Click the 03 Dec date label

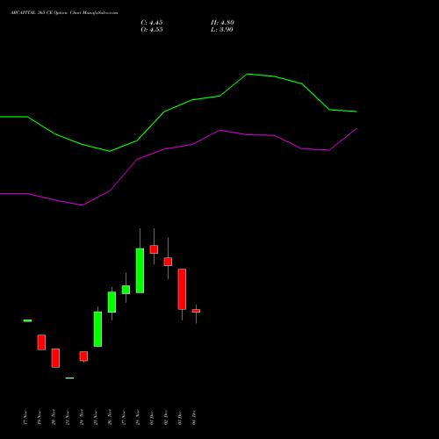click(180, 417)
